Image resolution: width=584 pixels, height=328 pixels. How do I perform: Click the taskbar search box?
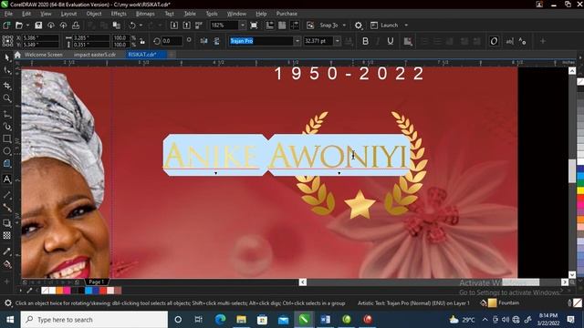point(94,320)
